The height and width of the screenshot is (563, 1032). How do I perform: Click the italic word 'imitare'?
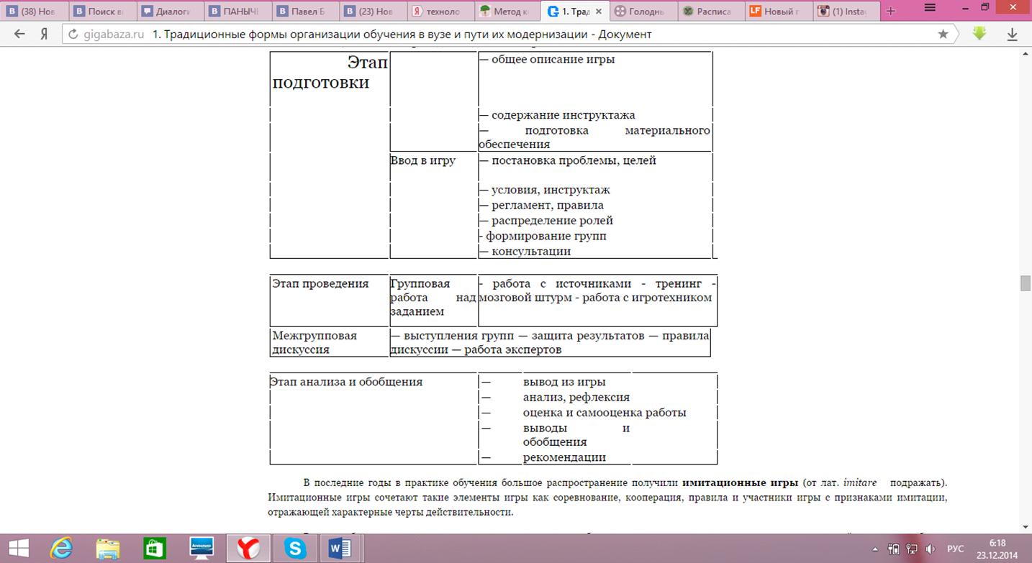860,482
